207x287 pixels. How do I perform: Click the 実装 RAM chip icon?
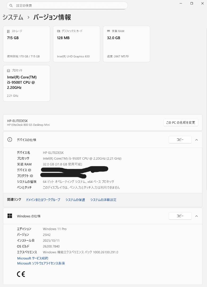(108, 31)
